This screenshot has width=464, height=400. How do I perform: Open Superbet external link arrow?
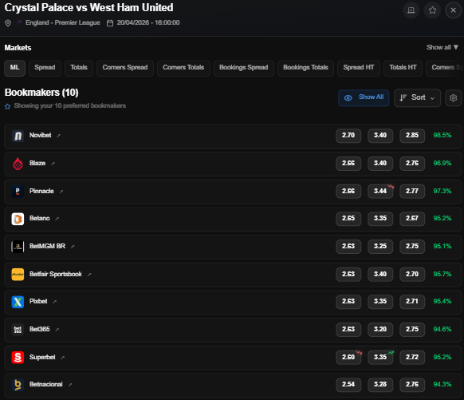(63, 358)
